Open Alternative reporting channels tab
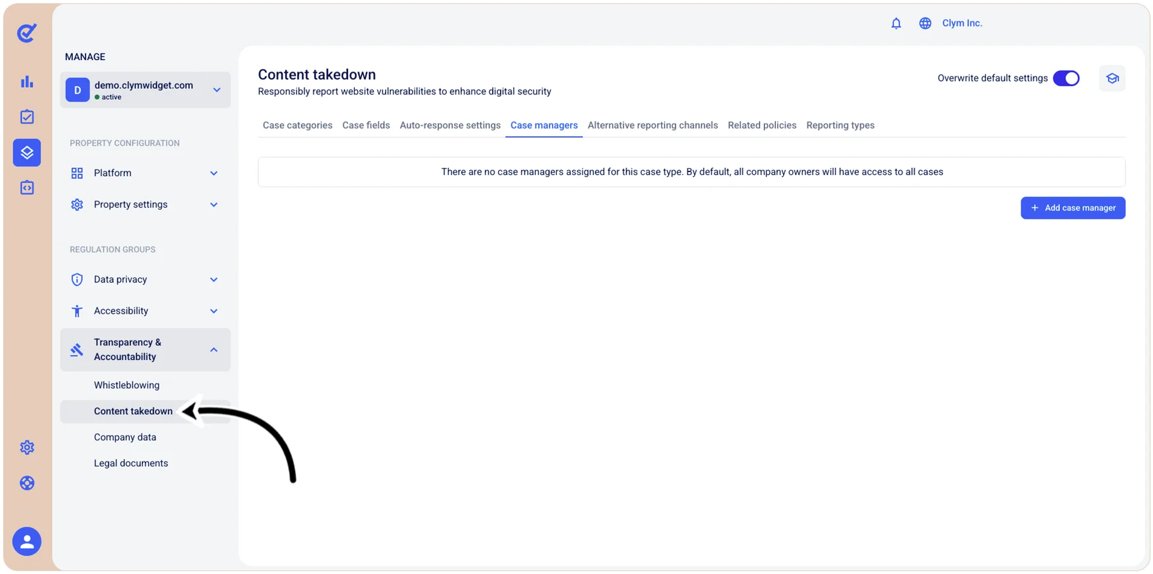Screen dimensions: 1153x574 [x=653, y=125]
